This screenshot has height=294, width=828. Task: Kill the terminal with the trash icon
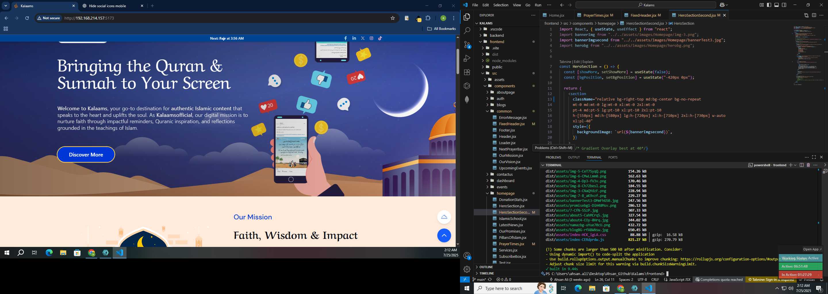[808, 165]
